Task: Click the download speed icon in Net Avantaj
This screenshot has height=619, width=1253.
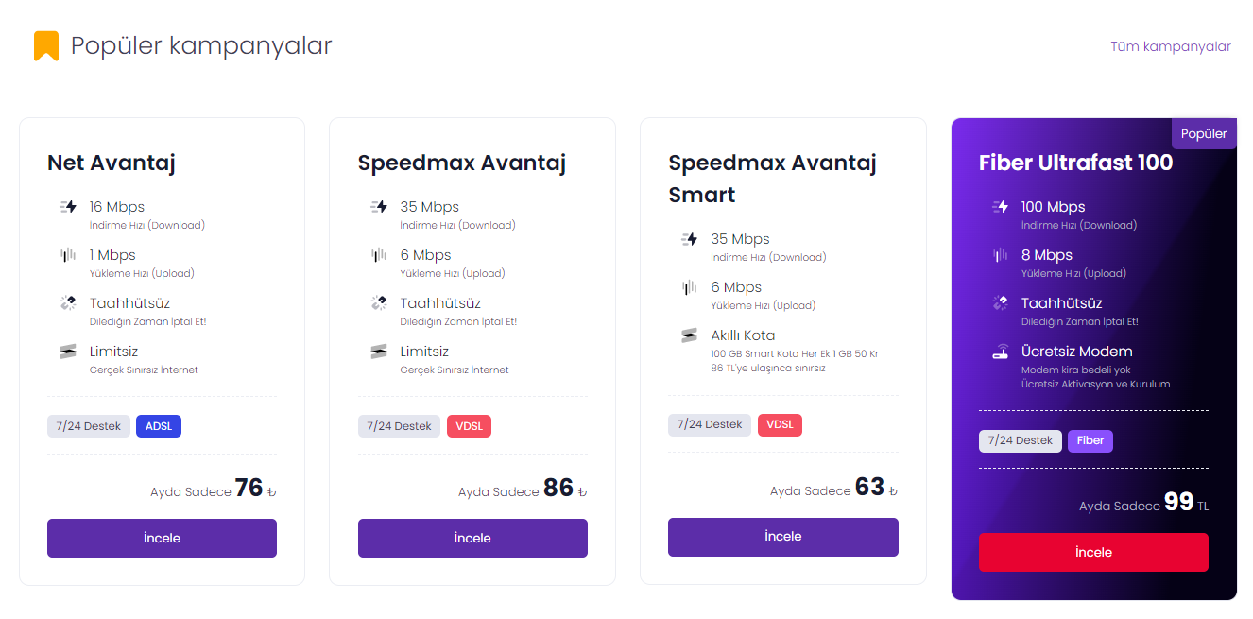Action: pos(68,207)
